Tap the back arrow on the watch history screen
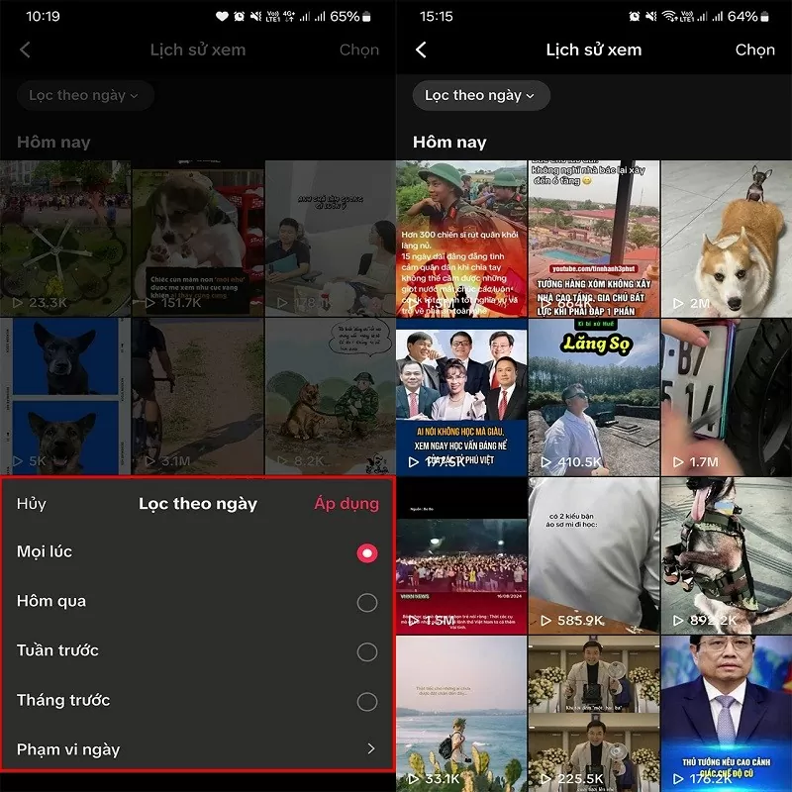792x792 pixels. (x=24, y=49)
